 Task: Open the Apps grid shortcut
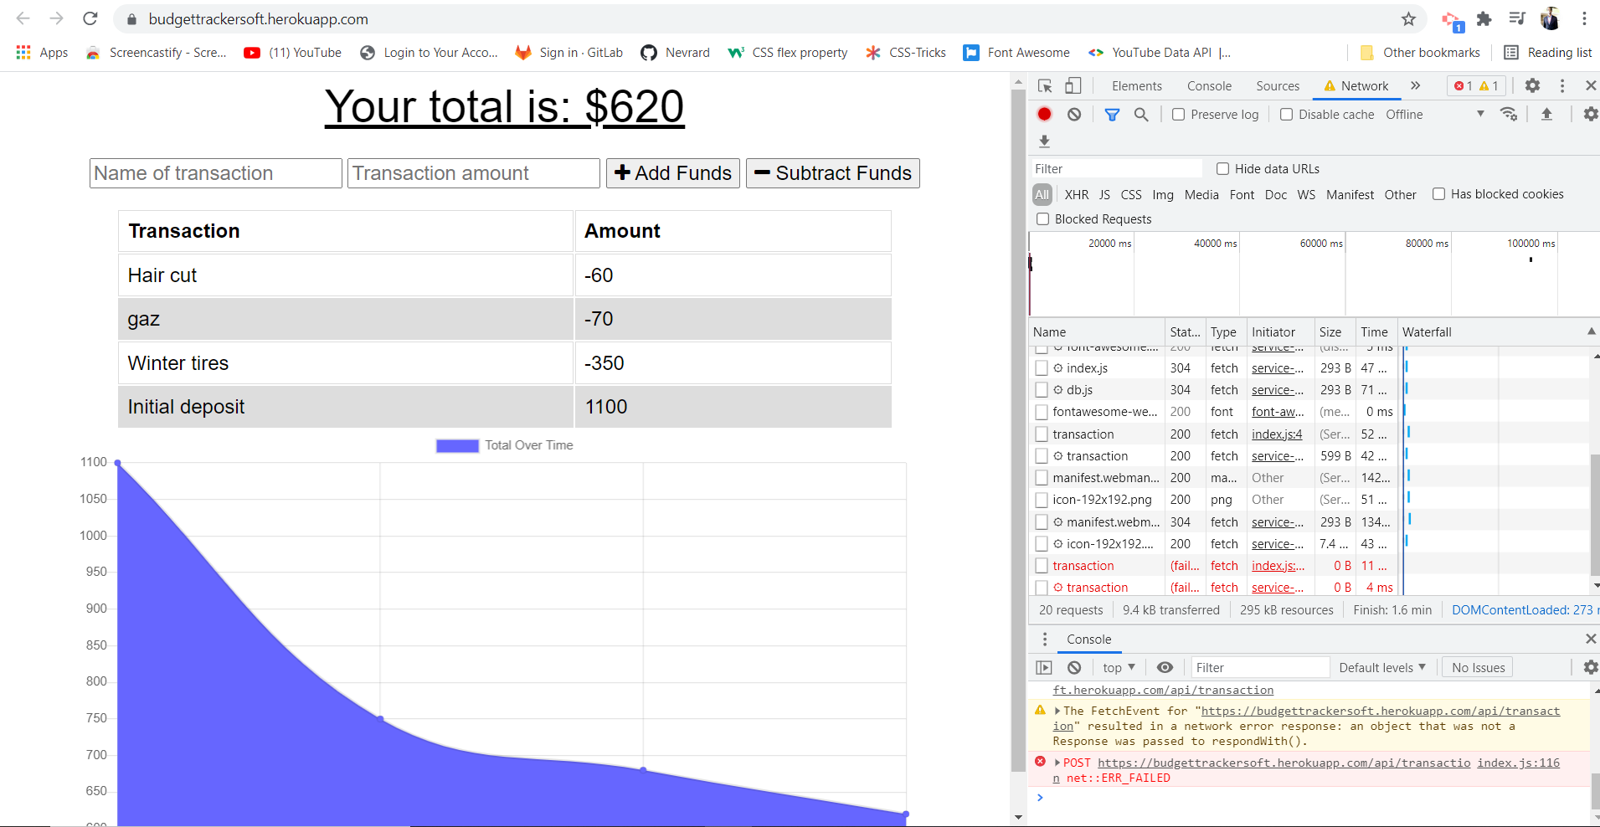click(x=42, y=52)
